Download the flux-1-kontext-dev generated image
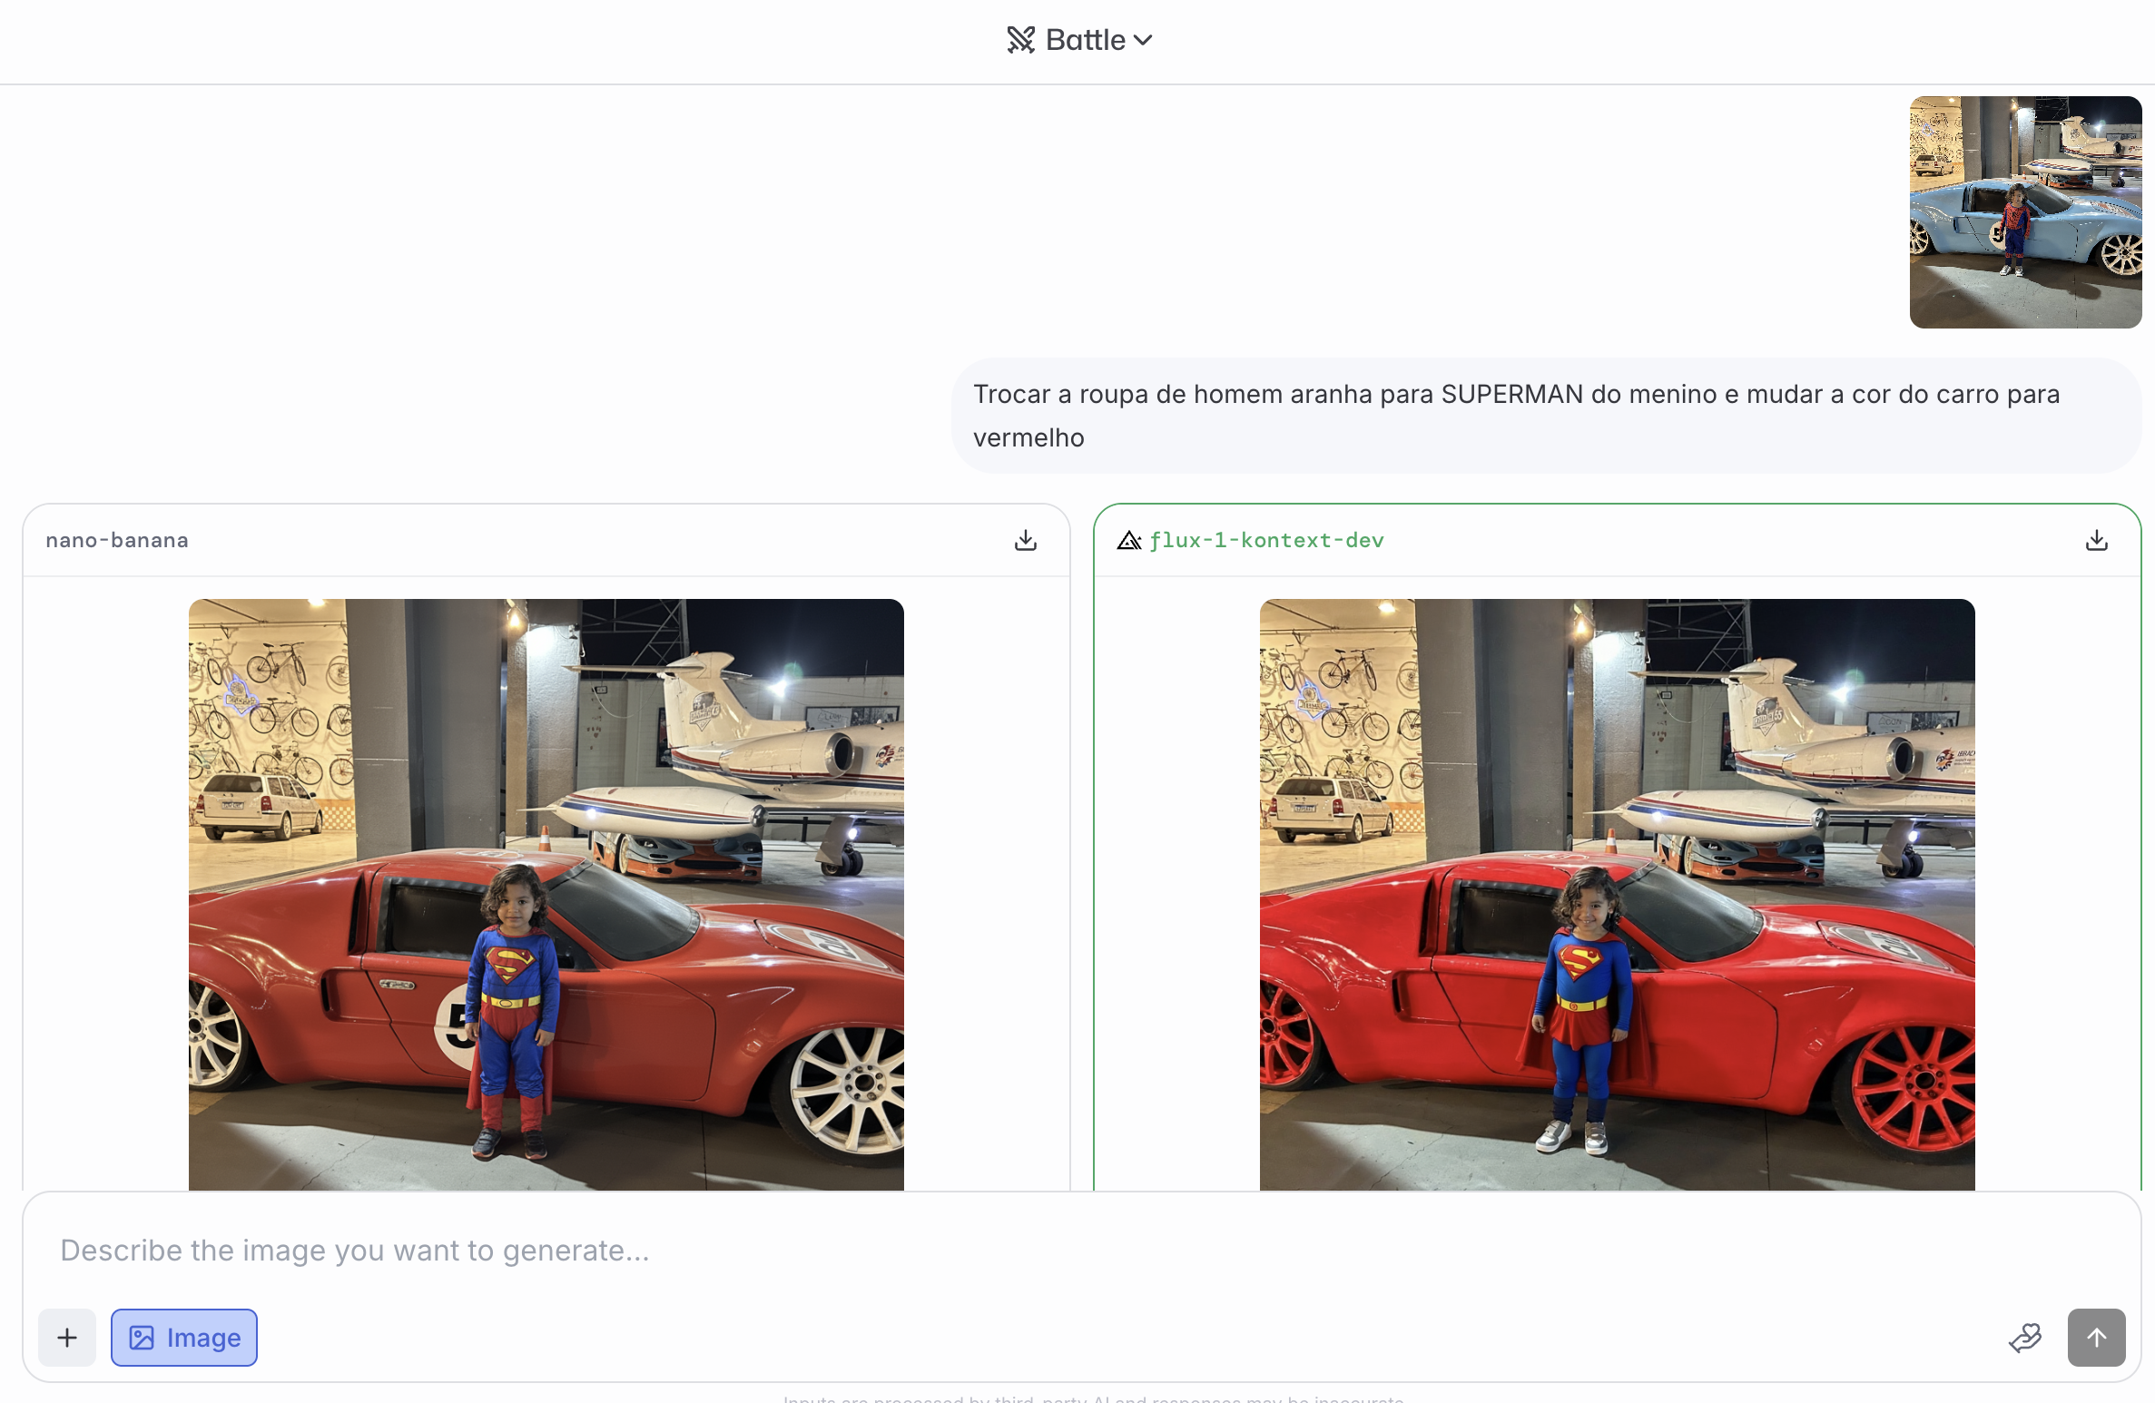Viewport: 2155px width, 1403px height. tap(2097, 540)
